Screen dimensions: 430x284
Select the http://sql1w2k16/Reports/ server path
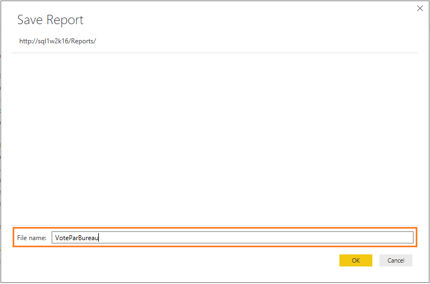58,41
